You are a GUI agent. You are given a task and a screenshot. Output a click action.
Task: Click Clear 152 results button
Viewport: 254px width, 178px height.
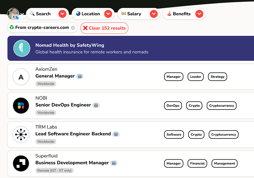[x=104, y=28]
